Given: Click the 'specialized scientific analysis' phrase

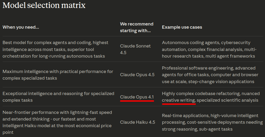Looking at the screenshot, I should 227,100.
